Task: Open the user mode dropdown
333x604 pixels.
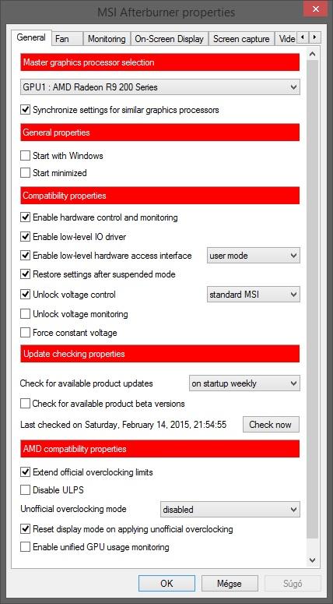Action: [x=254, y=256]
